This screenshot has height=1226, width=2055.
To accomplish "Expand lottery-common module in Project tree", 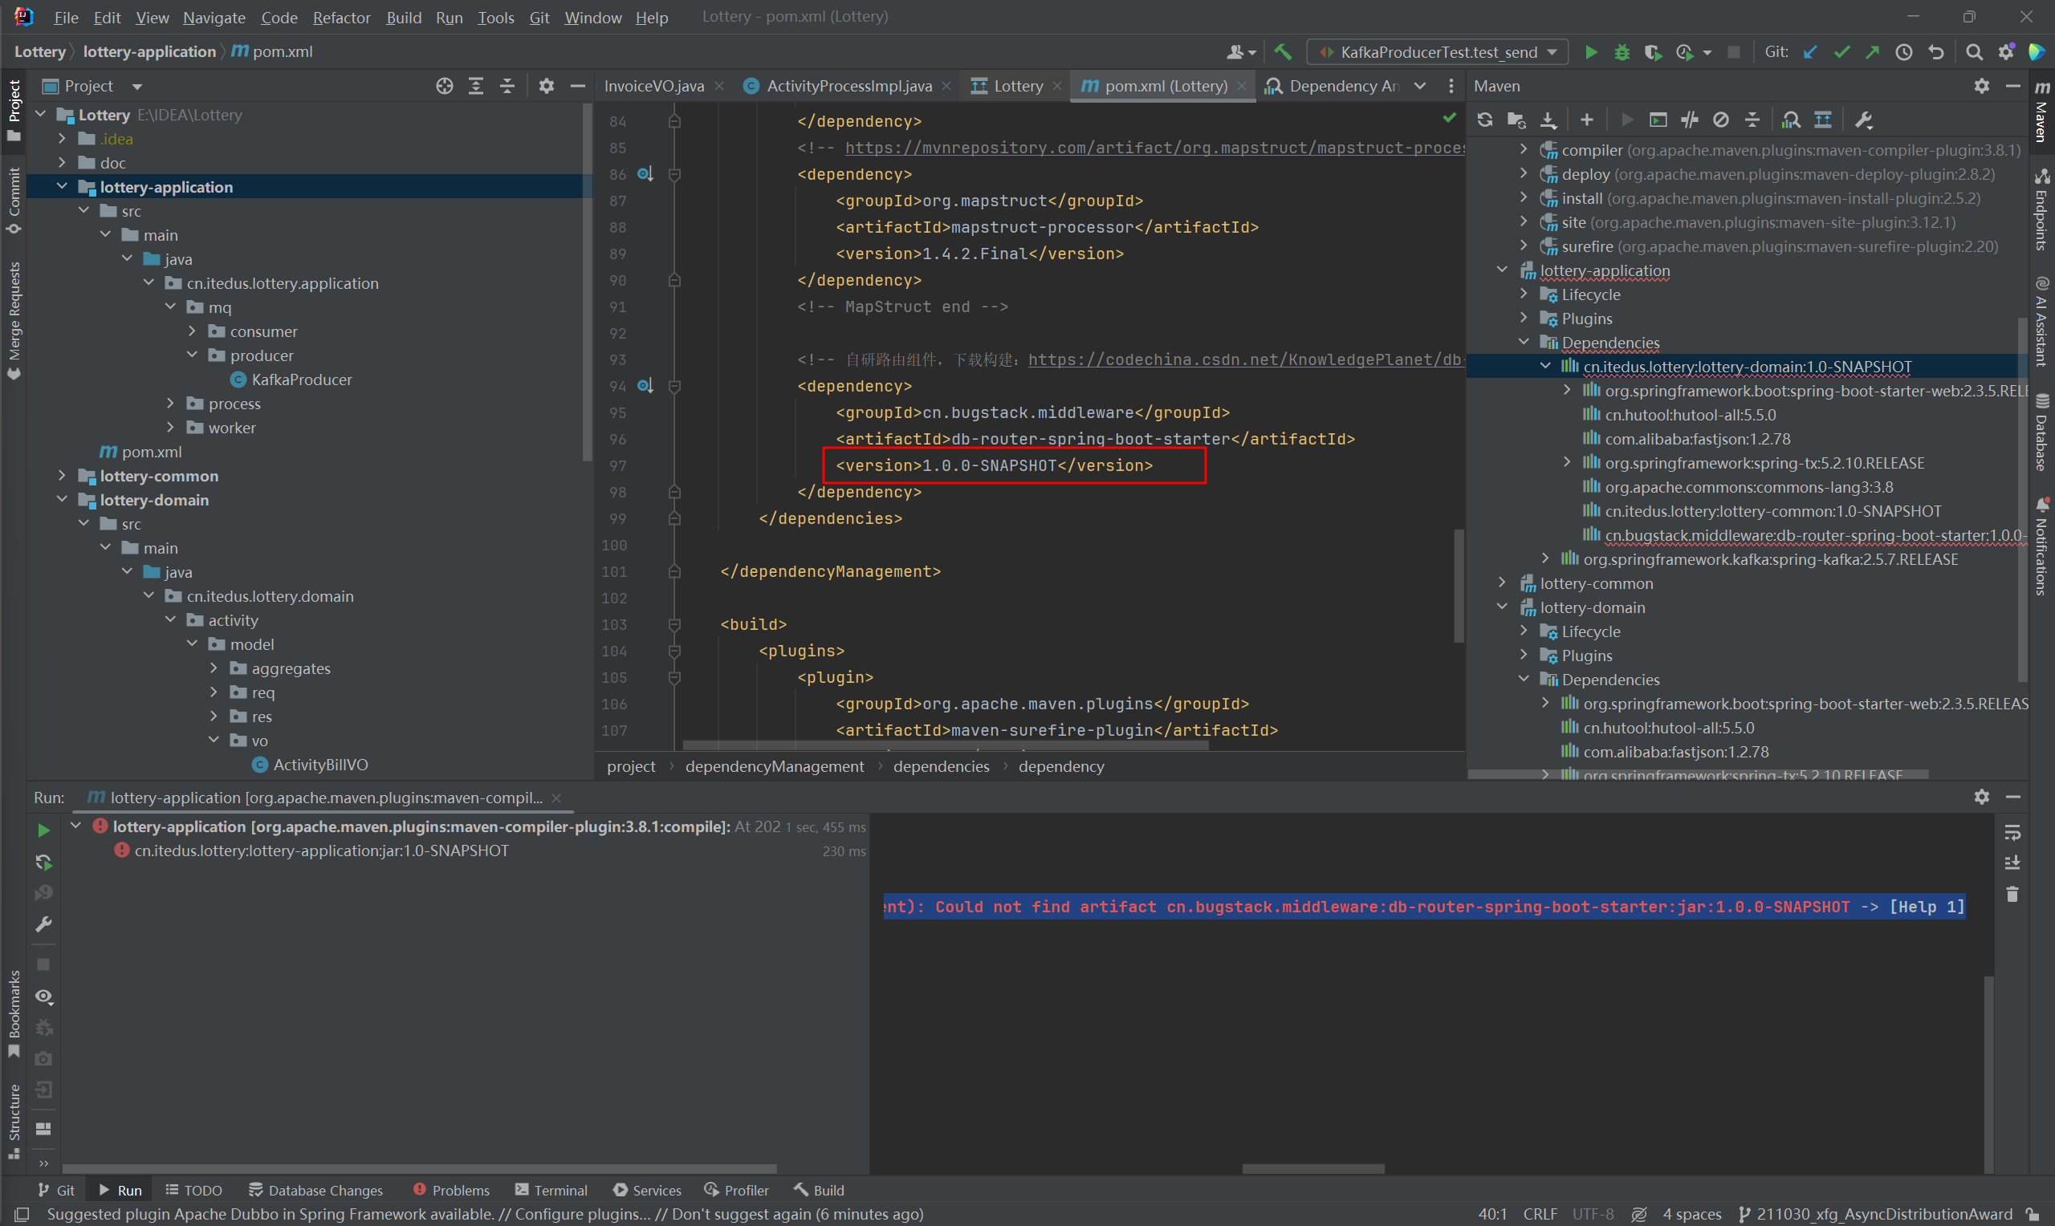I will [x=62, y=476].
